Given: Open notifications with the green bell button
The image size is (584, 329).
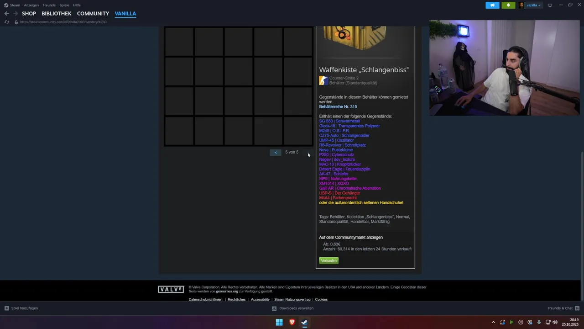Looking at the screenshot, I should pyautogui.click(x=508, y=5).
